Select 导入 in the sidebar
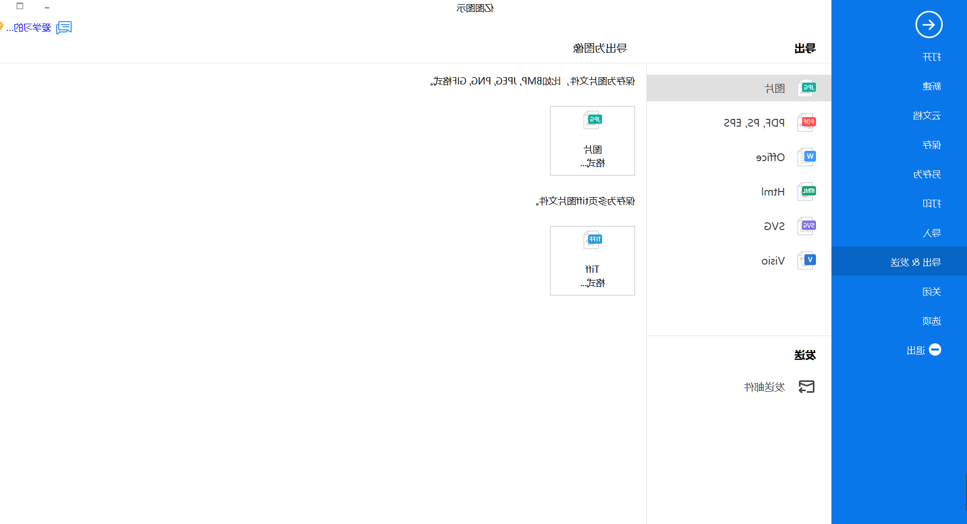Screen dimensions: 967x524 931,233
